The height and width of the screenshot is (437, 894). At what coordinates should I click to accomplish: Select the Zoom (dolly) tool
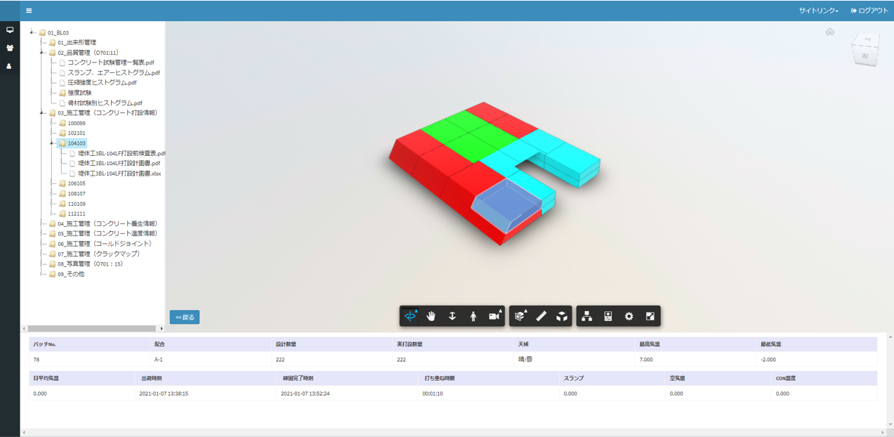point(452,316)
